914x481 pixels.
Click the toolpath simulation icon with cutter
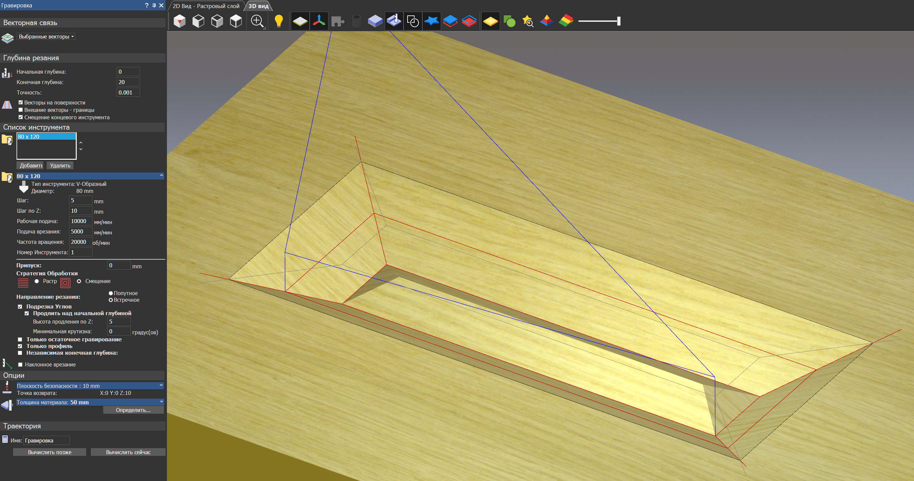[394, 21]
